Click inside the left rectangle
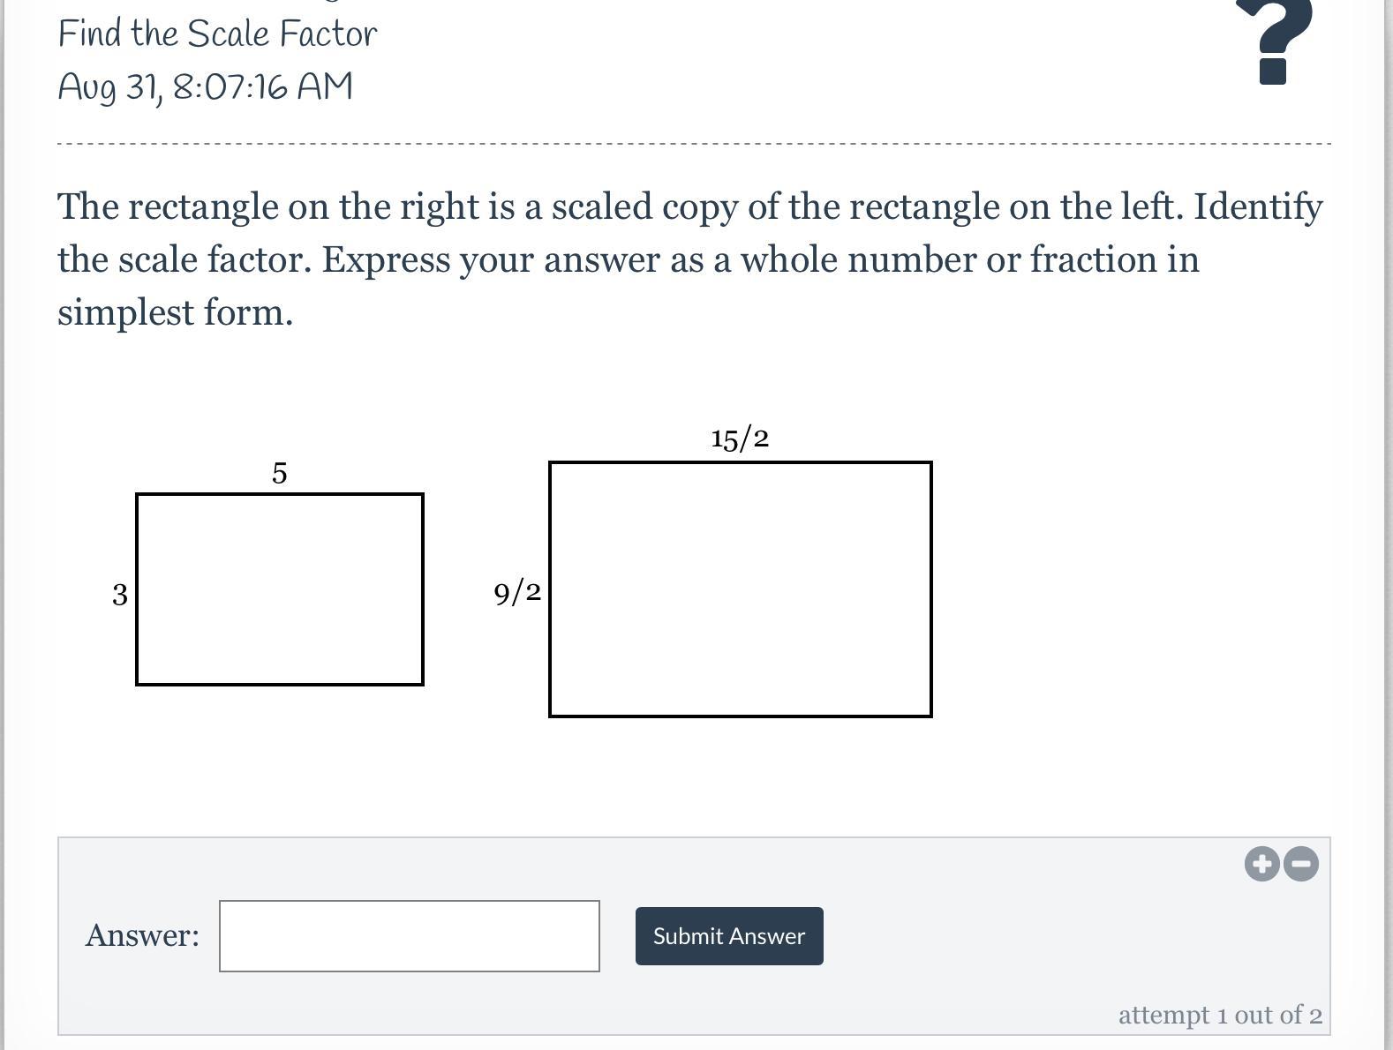 279,589
